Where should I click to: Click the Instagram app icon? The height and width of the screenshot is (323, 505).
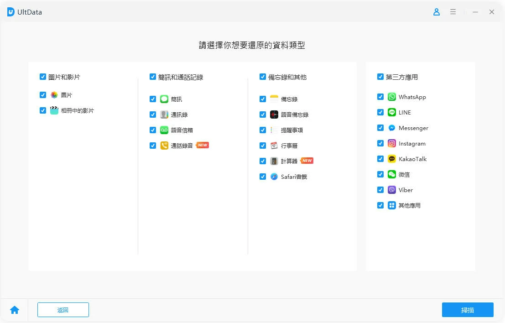pyautogui.click(x=391, y=144)
